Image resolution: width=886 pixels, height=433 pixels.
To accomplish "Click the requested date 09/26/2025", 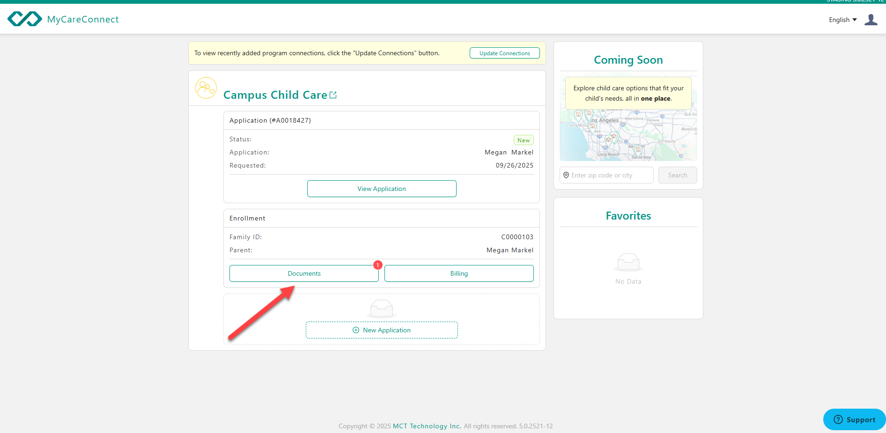I will 514,165.
